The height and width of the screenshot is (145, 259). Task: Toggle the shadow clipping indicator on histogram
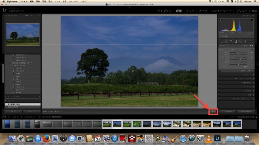[x=220, y=20]
